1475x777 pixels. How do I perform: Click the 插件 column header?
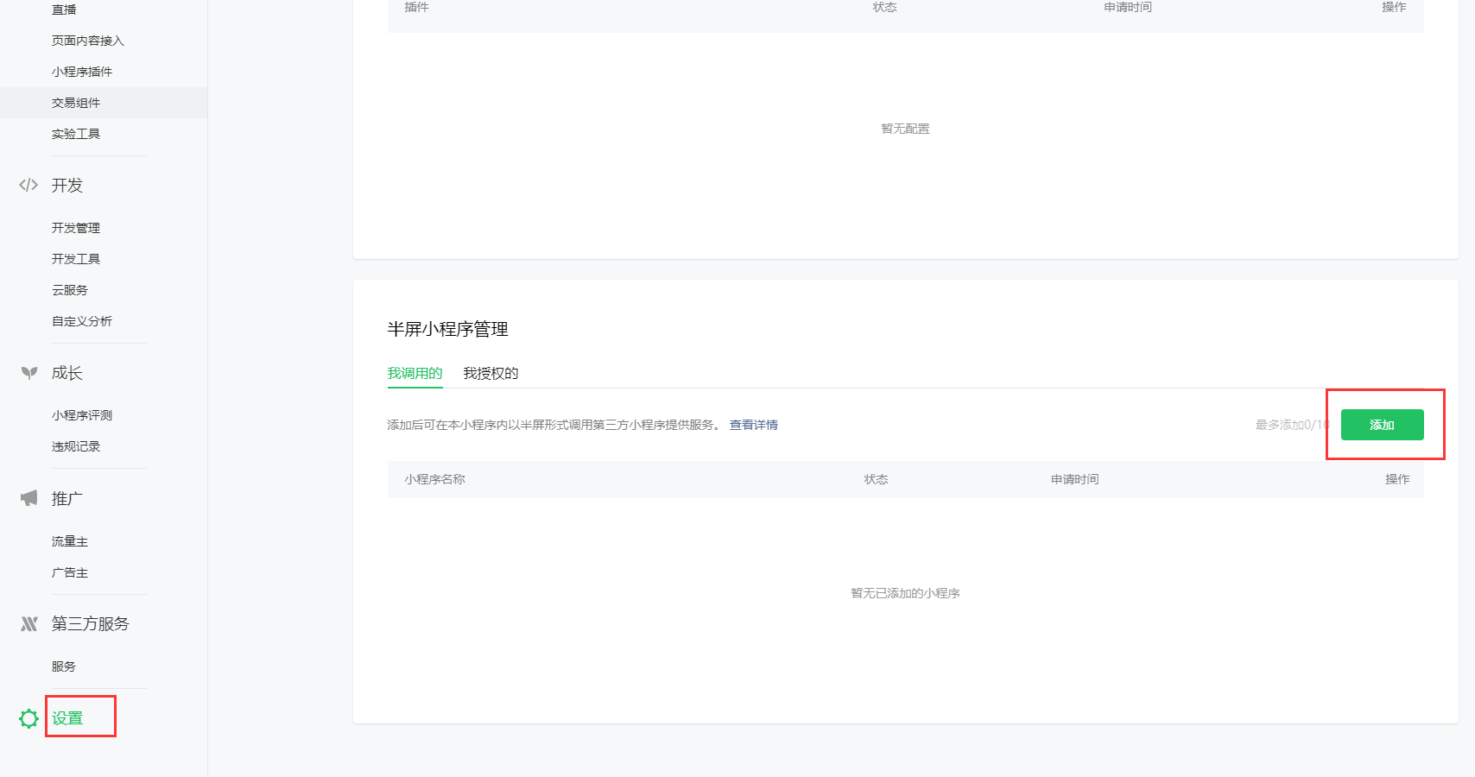pos(417,7)
